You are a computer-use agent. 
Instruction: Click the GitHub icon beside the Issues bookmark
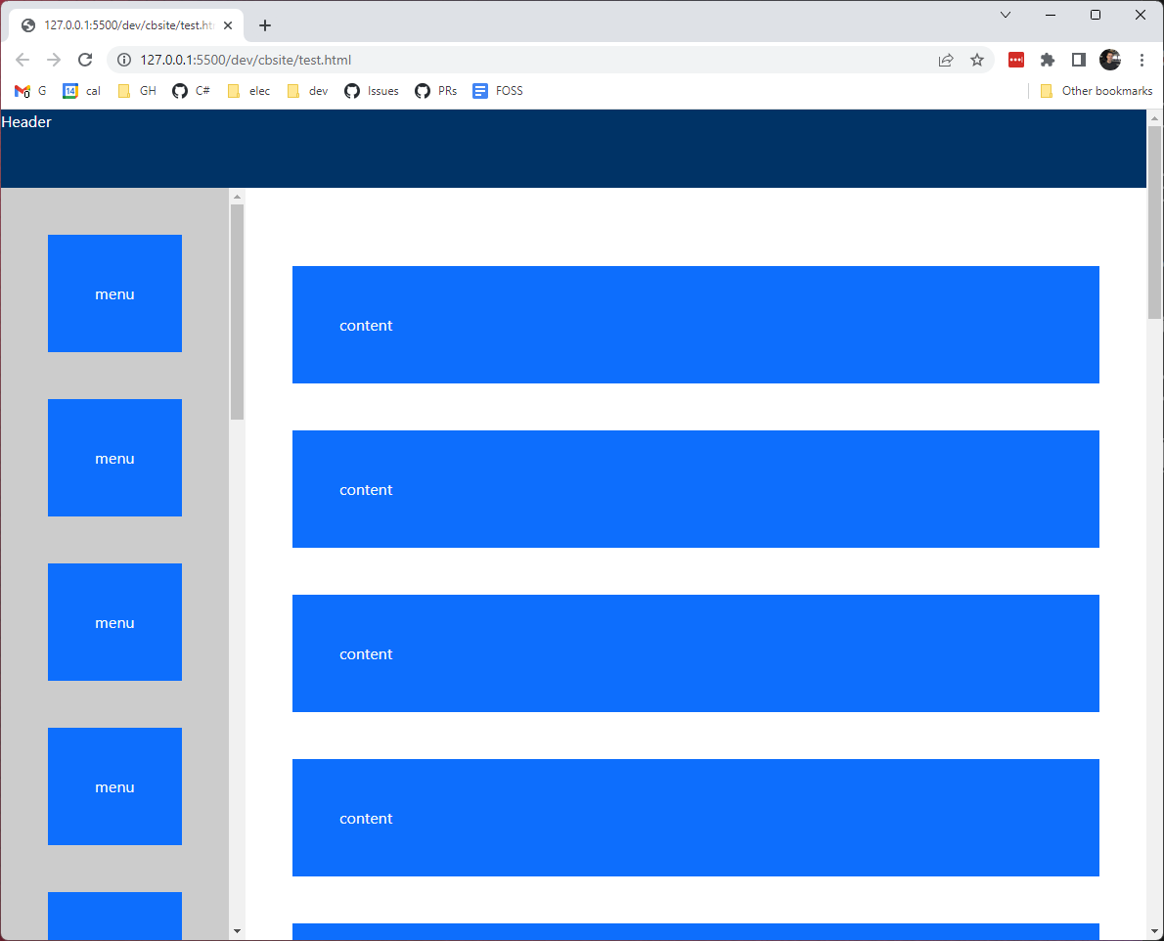click(351, 90)
